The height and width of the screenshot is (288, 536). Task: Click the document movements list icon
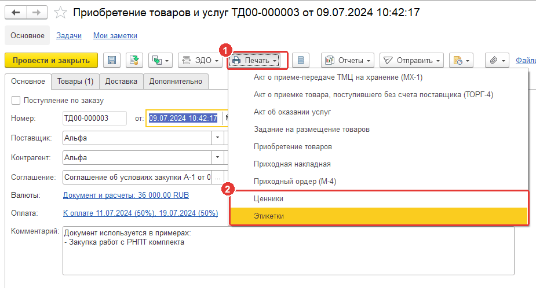301,60
